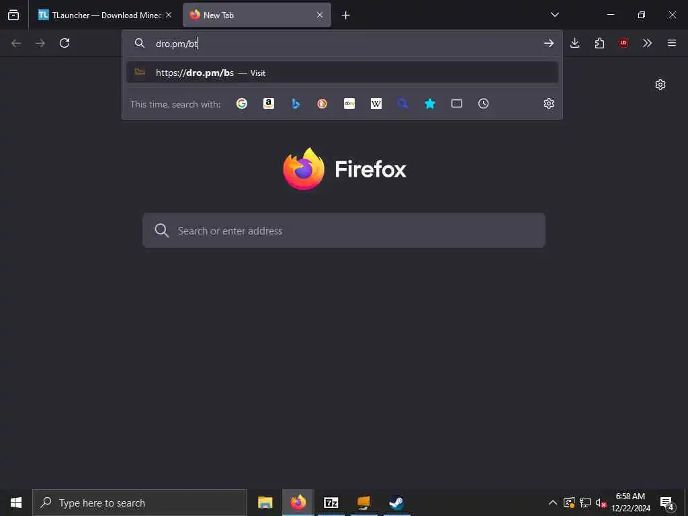Select the blue magnifier search engine icon

coord(403,103)
